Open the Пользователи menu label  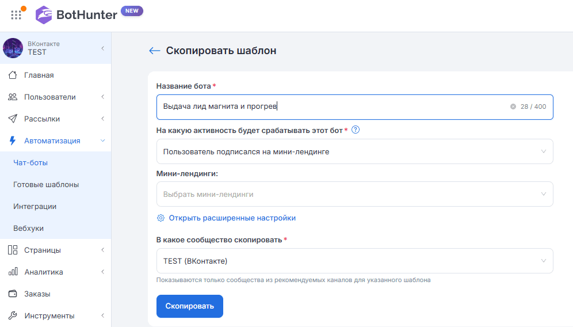[50, 97]
